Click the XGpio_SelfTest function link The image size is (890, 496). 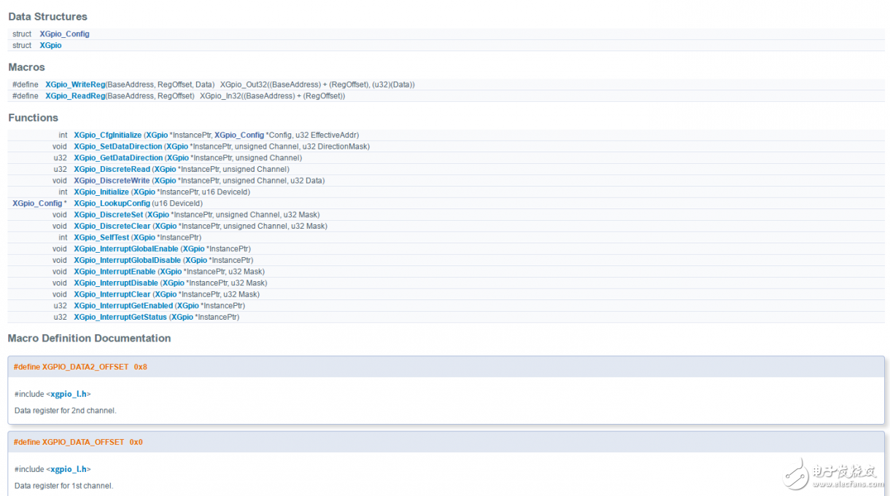tap(101, 237)
